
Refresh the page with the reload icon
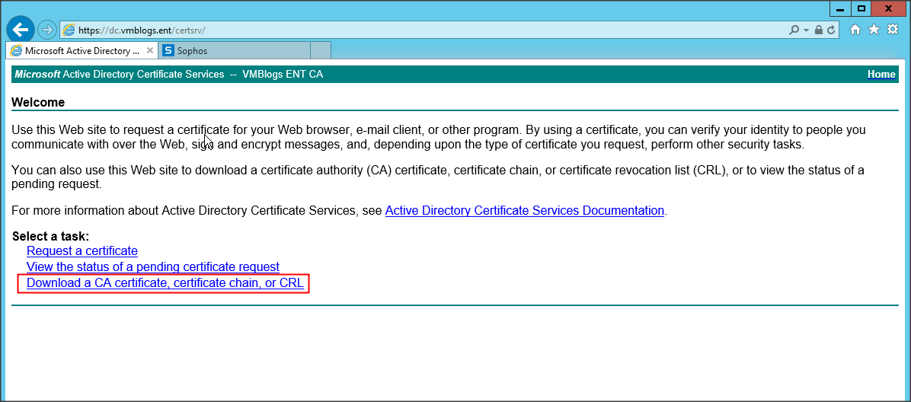pyautogui.click(x=831, y=30)
